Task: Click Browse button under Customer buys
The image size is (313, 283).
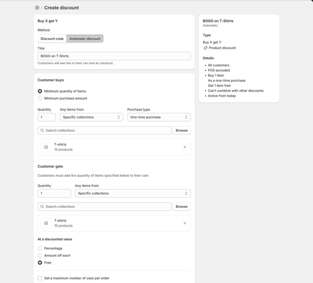Action: tap(181, 131)
